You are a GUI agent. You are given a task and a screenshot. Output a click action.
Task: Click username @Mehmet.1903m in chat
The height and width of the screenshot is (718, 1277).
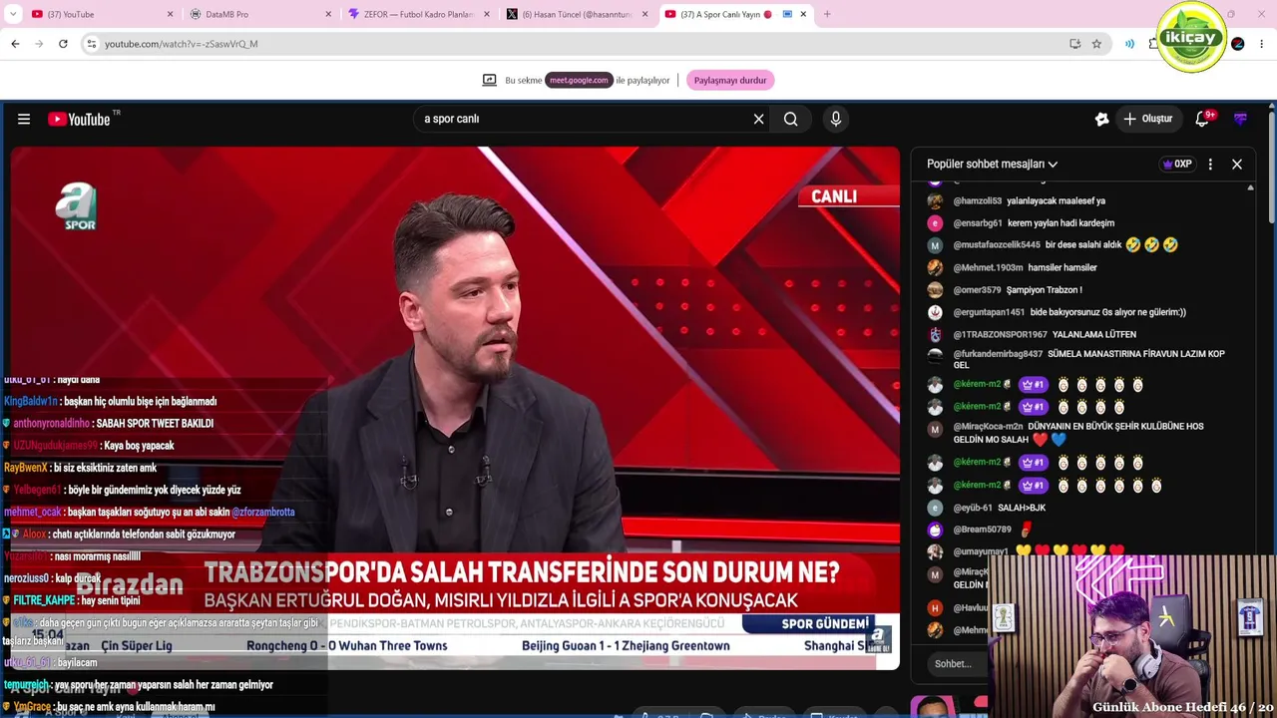(988, 267)
